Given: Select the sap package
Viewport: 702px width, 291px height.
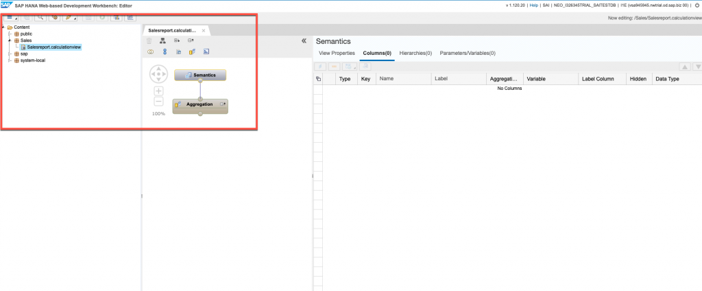Looking at the screenshot, I should (24, 54).
